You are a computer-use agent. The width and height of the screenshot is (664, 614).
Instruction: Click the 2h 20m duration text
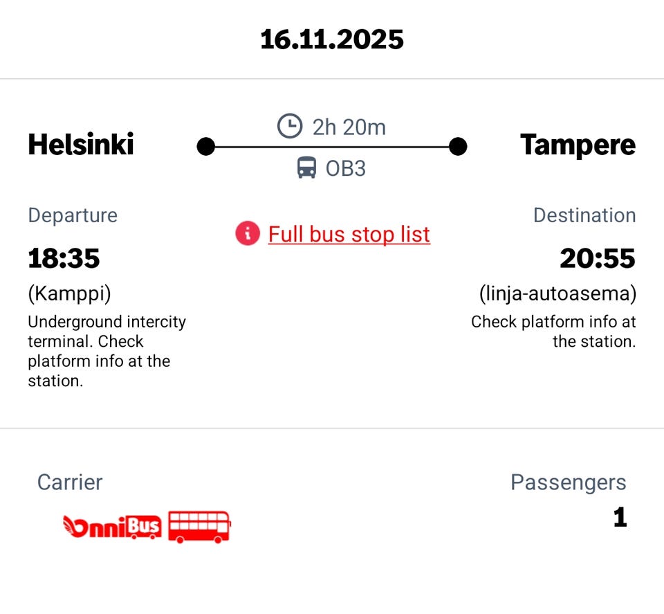pyautogui.click(x=349, y=127)
